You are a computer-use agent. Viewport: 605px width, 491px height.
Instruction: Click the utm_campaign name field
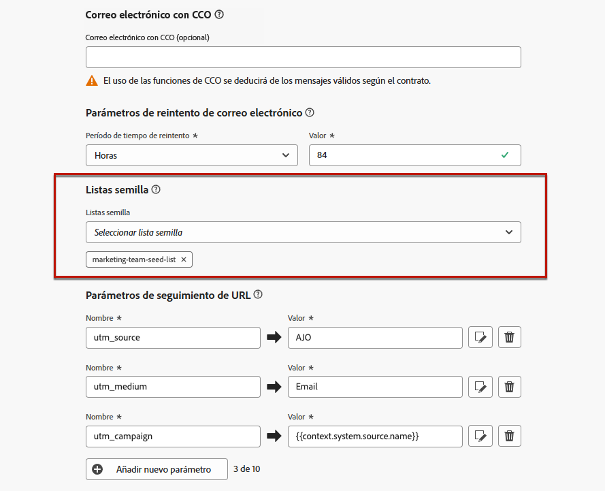click(x=173, y=437)
